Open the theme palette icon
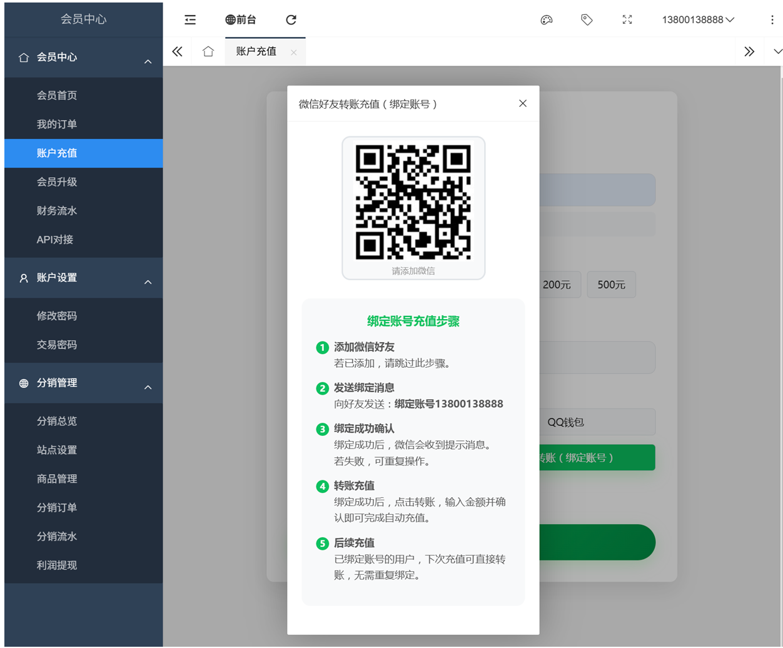Screen dimensions: 783x648 (x=547, y=20)
